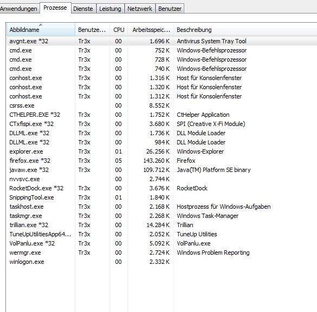Open the Leistung tab
Image resolution: width=317 pixels, height=312 pixels.
click(x=110, y=9)
